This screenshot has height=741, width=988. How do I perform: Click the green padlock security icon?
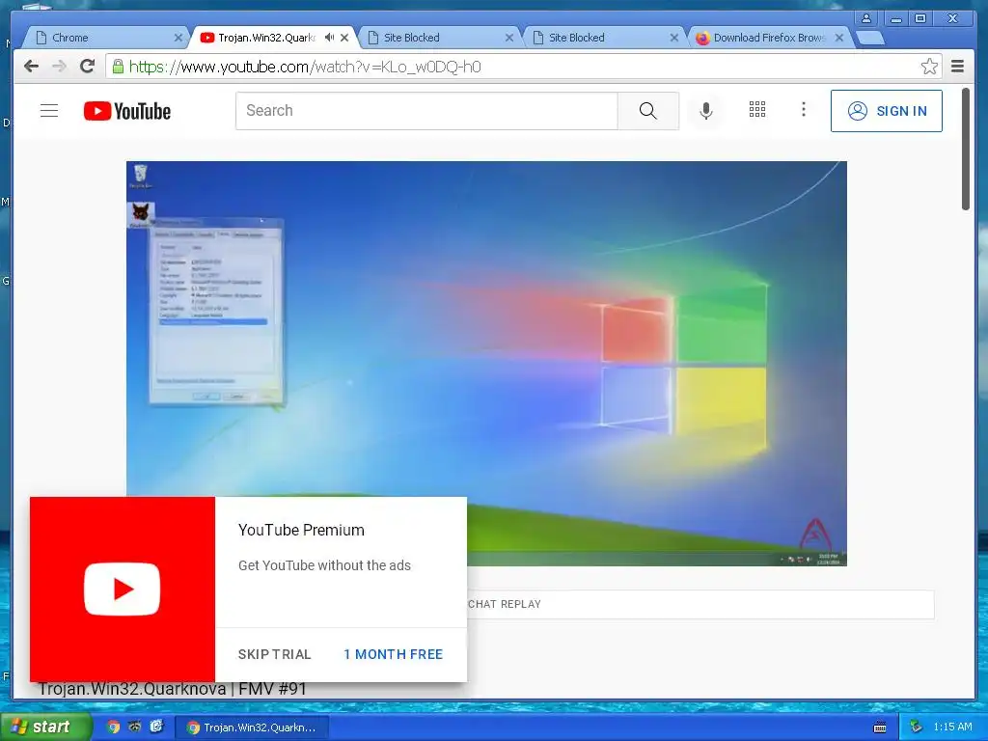(x=118, y=66)
